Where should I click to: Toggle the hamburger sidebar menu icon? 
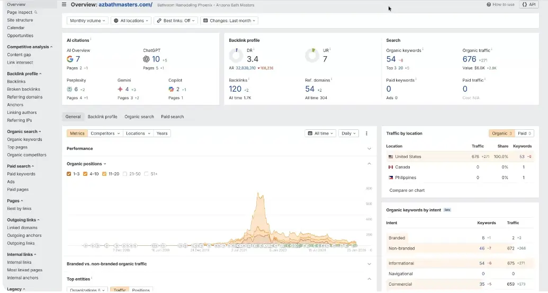(x=64, y=5)
